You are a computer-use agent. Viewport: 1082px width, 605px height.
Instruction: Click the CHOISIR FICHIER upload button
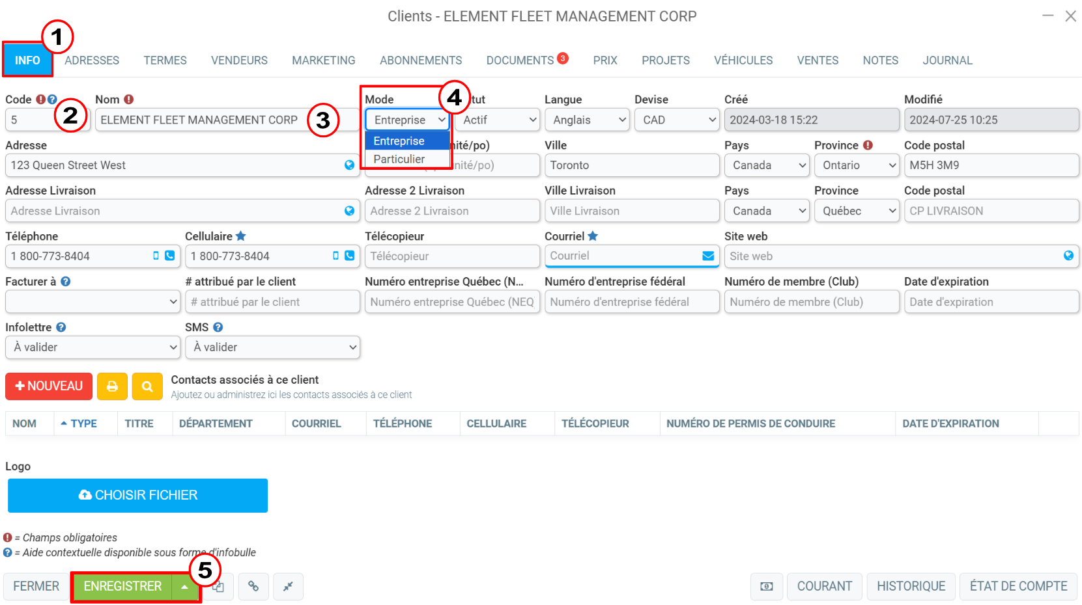tap(137, 496)
